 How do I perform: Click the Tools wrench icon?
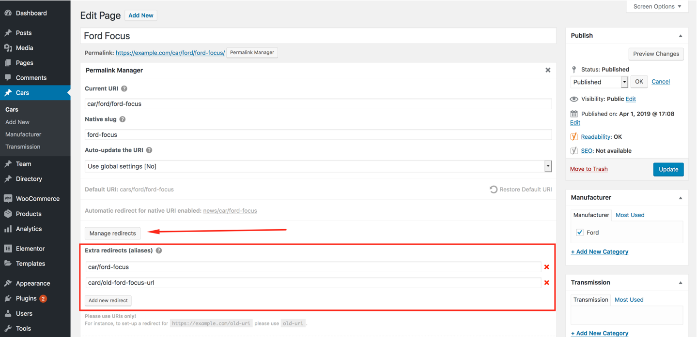coord(8,328)
